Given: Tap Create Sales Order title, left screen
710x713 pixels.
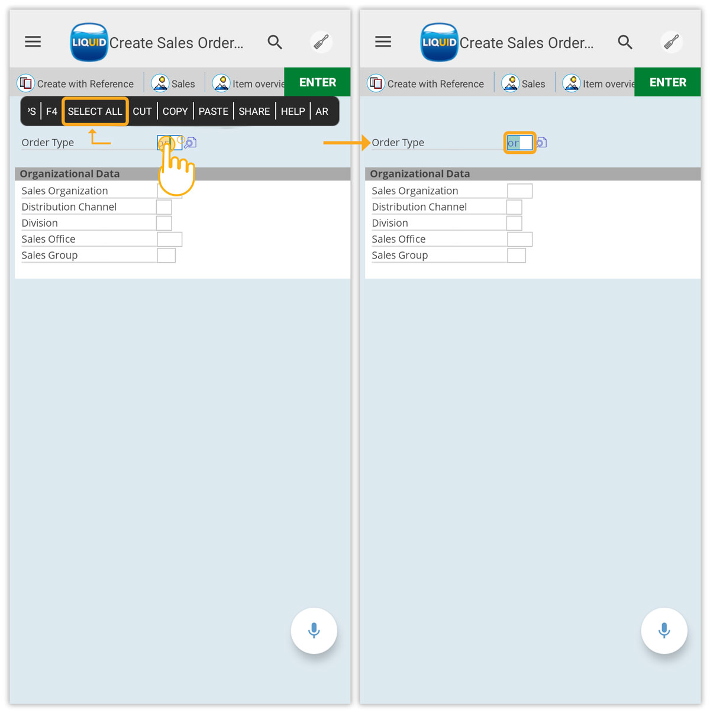Looking at the screenshot, I should [176, 43].
